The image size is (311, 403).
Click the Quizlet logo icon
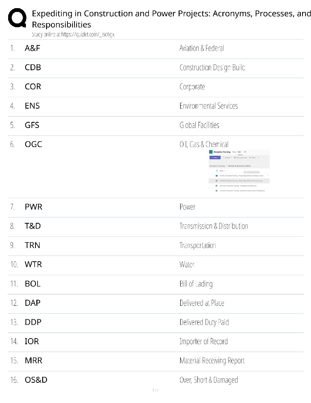(x=17, y=18)
